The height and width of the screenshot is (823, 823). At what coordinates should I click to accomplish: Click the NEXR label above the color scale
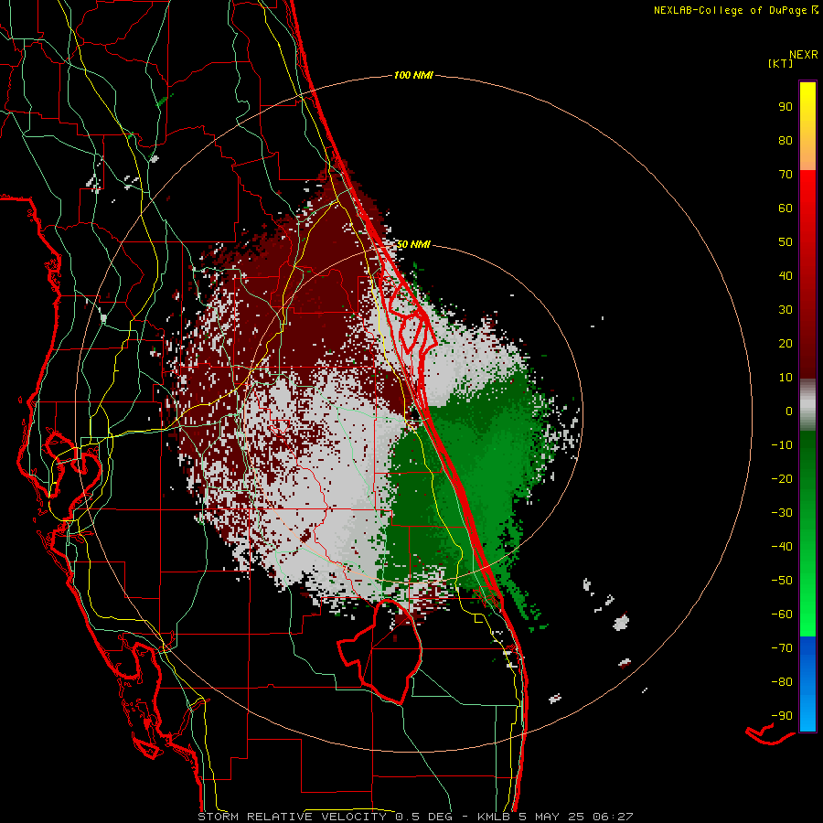click(804, 55)
